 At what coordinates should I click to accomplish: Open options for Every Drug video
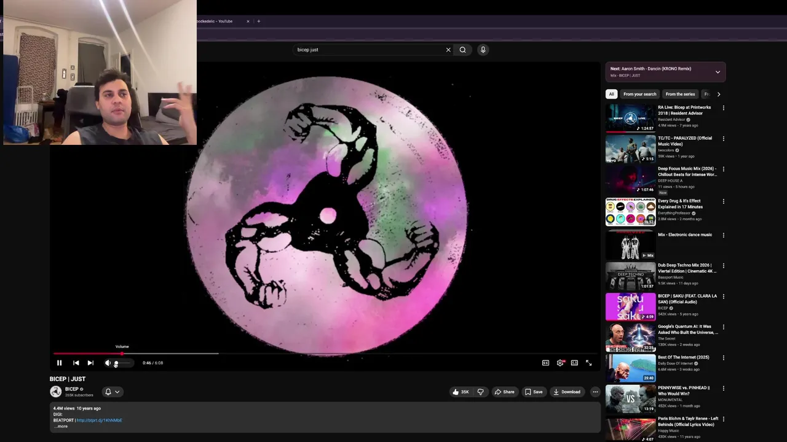(723, 201)
